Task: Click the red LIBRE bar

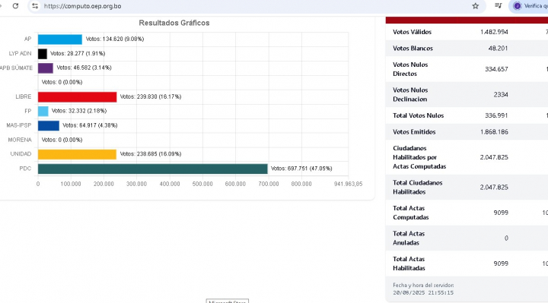Action: tap(77, 97)
